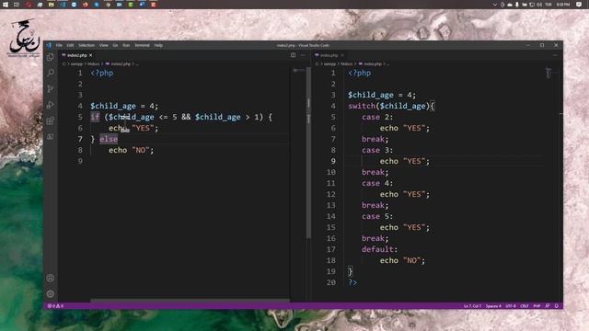The height and width of the screenshot is (331, 589).
Task: Click CRLF end-of-line selector in status bar
Action: 525,306
